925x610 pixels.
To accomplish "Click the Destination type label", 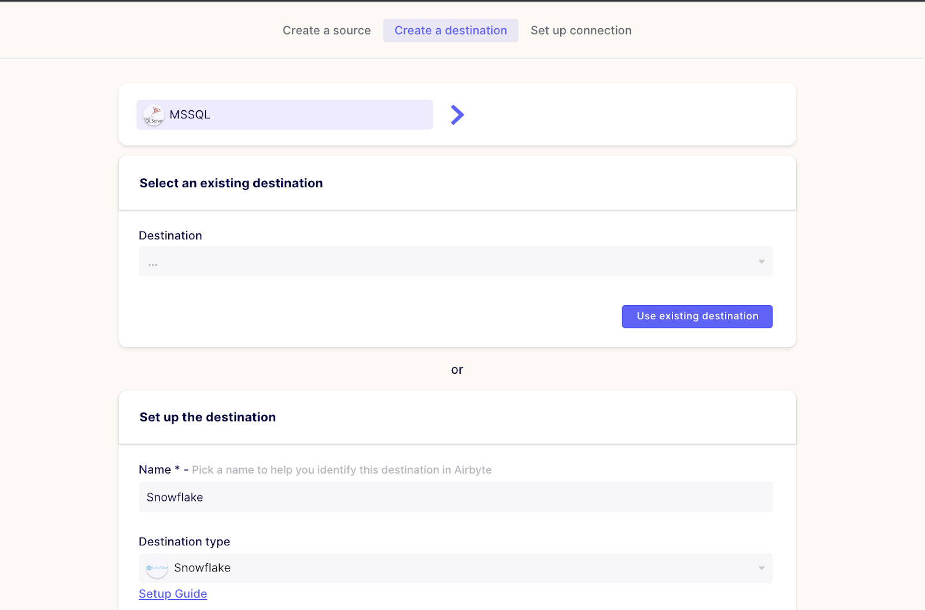I will [x=184, y=542].
